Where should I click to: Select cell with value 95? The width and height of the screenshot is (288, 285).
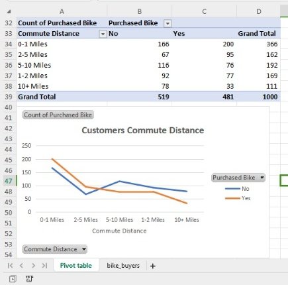tap(204, 54)
